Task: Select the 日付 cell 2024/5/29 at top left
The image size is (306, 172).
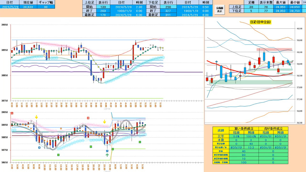Action: tap(10, 7)
